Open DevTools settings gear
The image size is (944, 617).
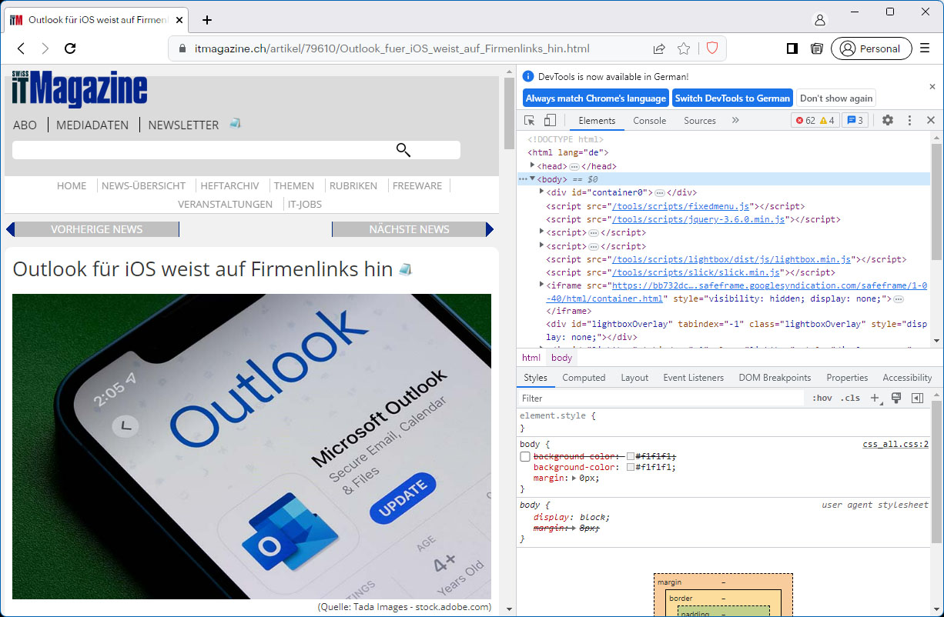pos(888,120)
